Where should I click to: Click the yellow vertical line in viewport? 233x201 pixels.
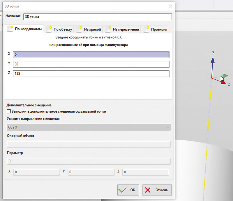click(207, 140)
